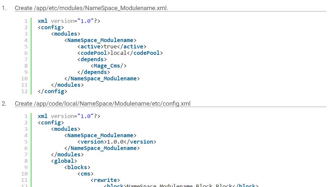Click the closing '</NameSpace_Modulename>' on line 10, first block
Viewport: 330px width, 187px height.
tap(102, 79)
